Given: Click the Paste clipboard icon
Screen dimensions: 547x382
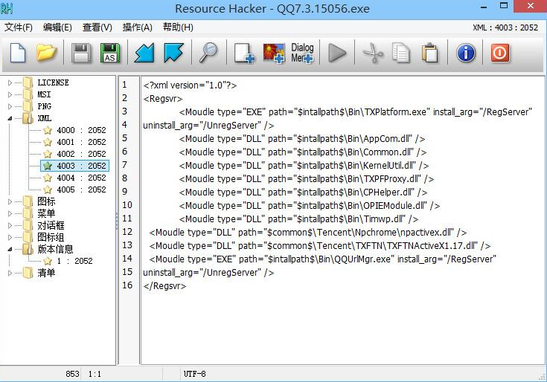Looking at the screenshot, I should click(x=430, y=53).
